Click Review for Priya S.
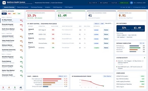 pyautogui.click(x=106, y=43)
